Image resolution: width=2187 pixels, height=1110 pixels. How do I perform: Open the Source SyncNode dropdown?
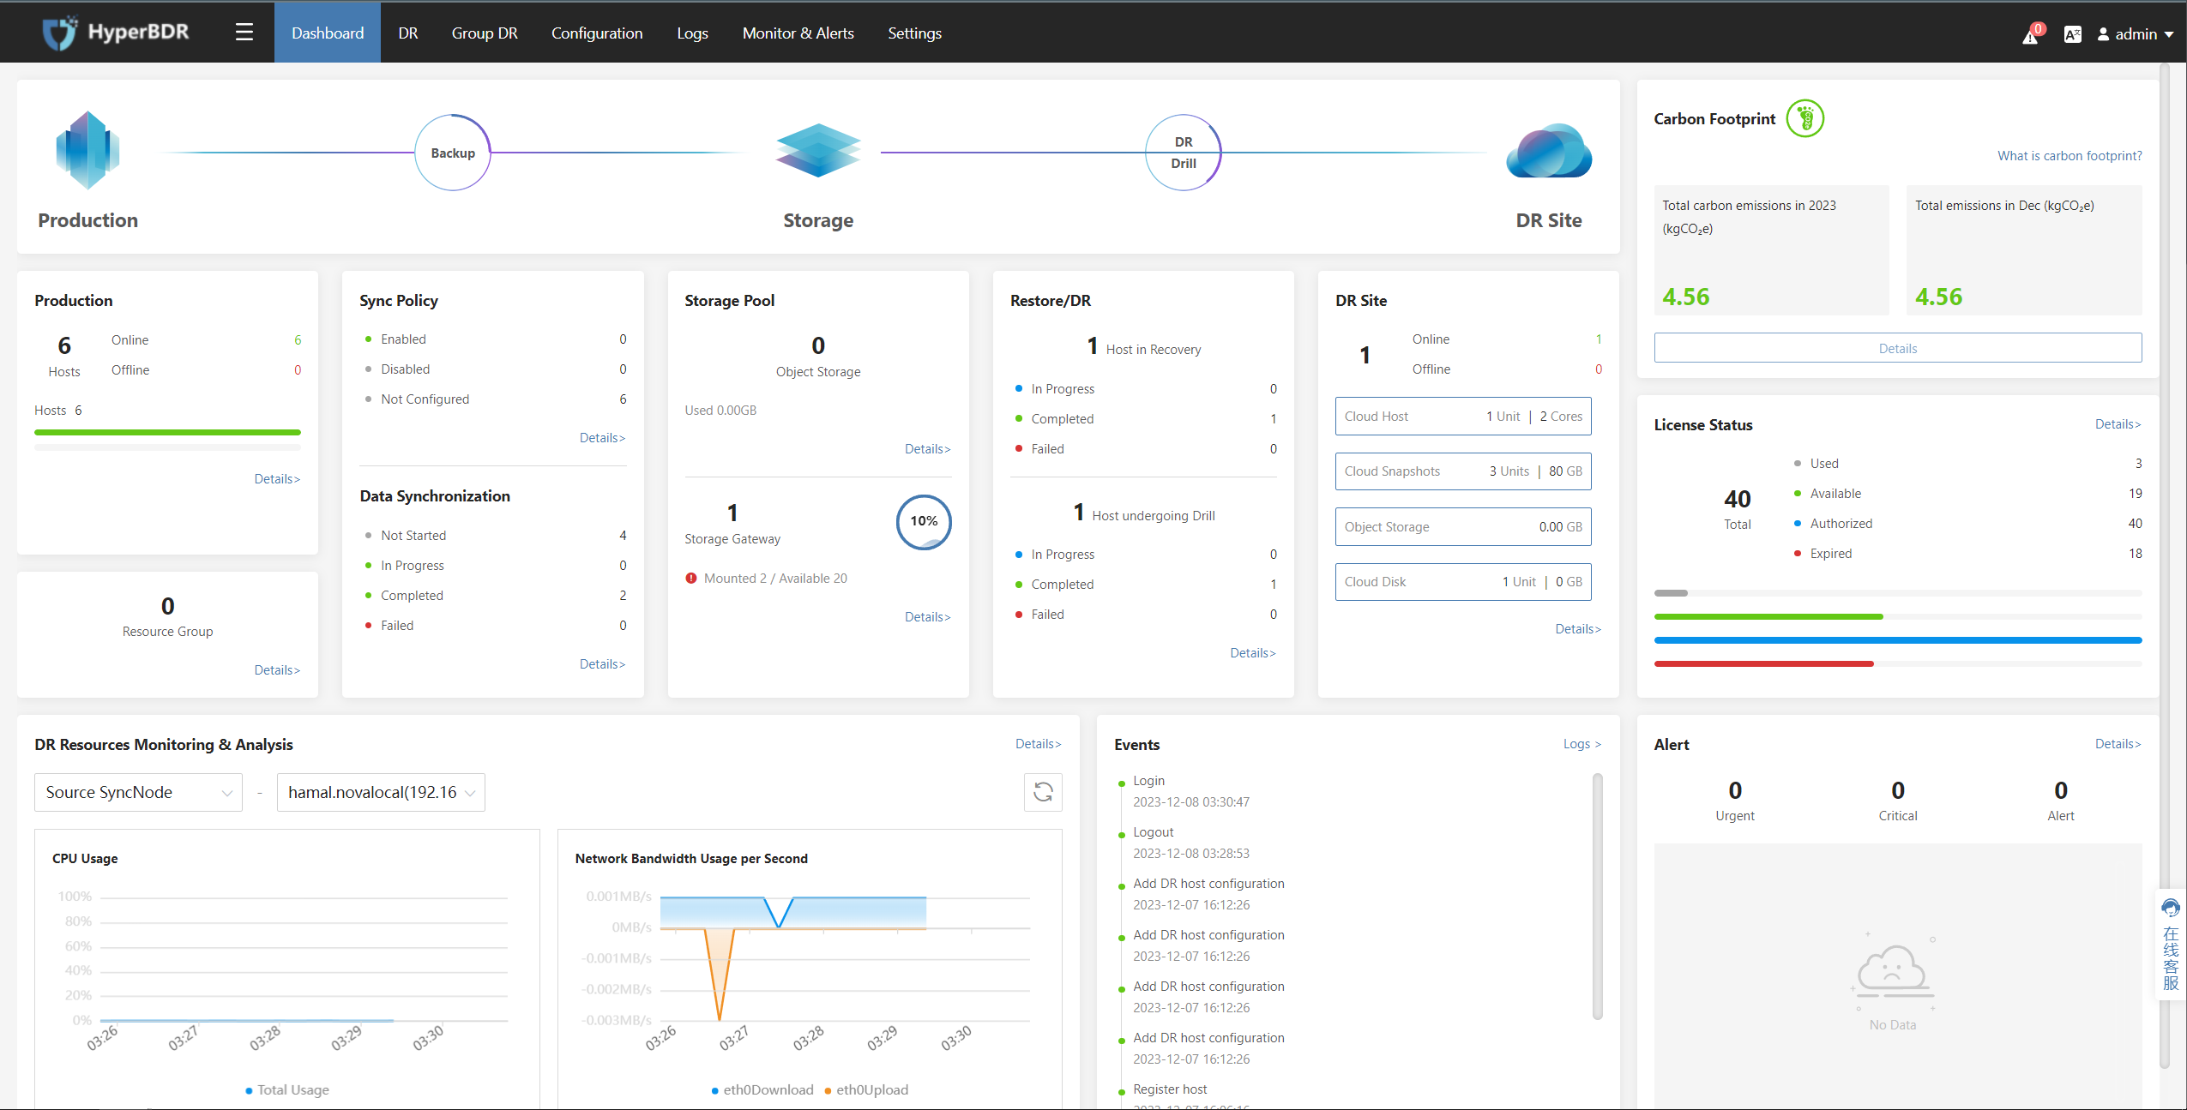(138, 792)
